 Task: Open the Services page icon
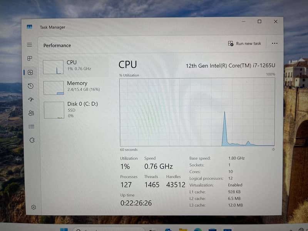pyautogui.click(x=32, y=140)
